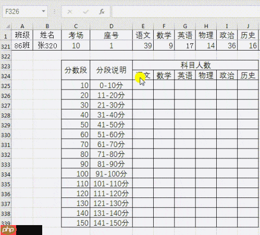Click the merged 科目人数 header cell
The height and width of the screenshot is (235, 260).
(195, 65)
